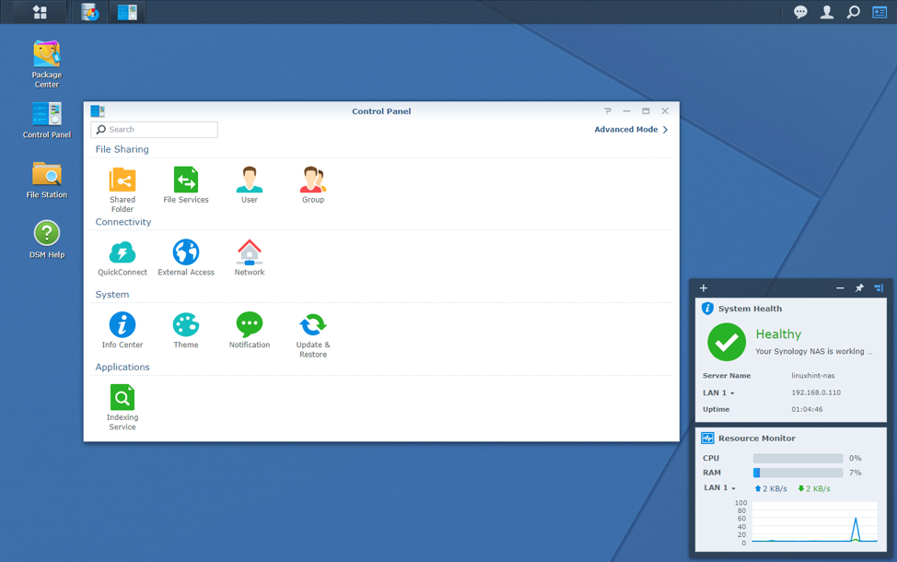The height and width of the screenshot is (562, 897).
Task: Open Control Panel desktop shortcut
Action: pyautogui.click(x=47, y=120)
